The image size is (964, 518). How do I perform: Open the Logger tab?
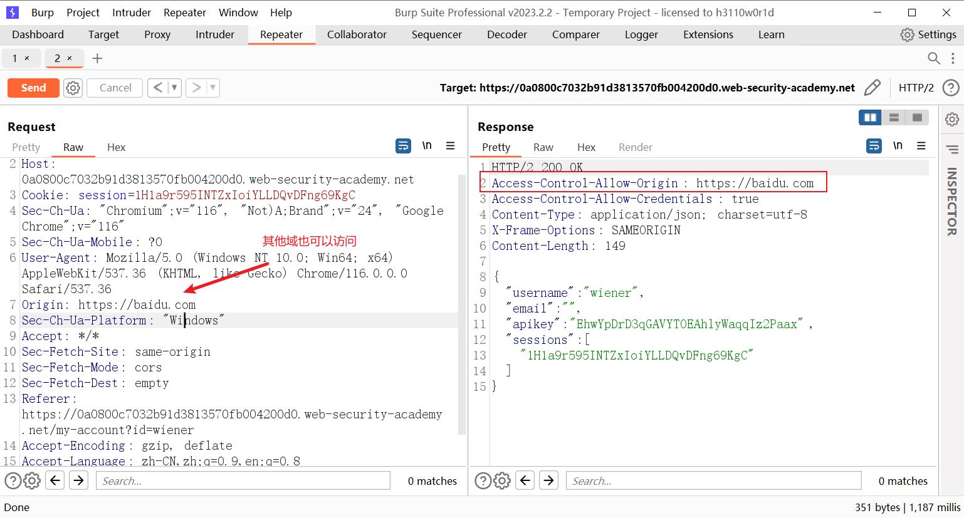[641, 34]
